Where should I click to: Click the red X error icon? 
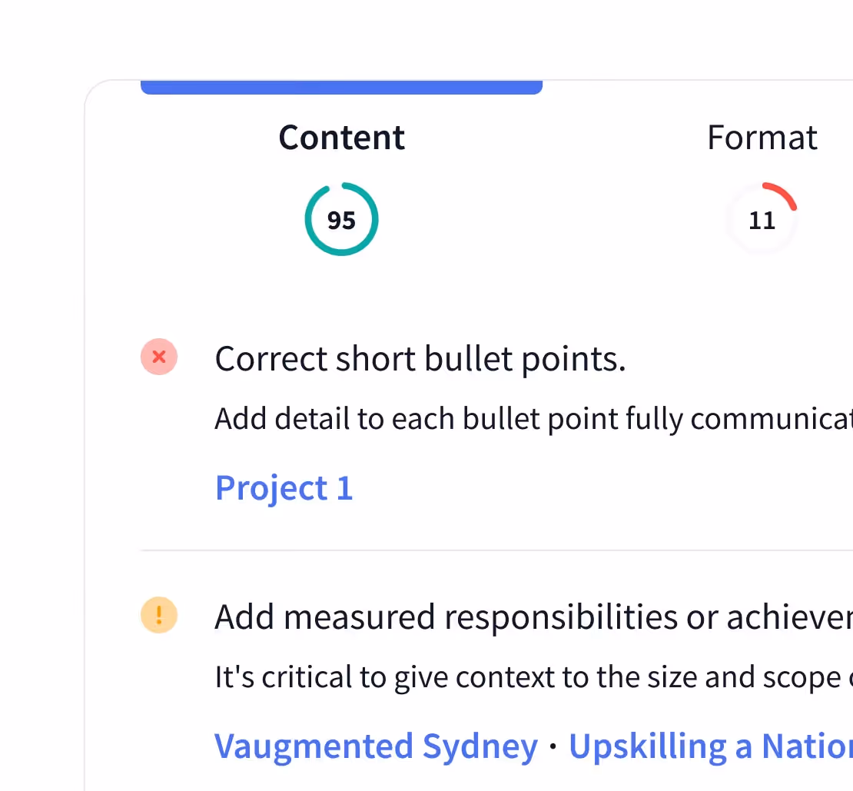[x=159, y=357]
